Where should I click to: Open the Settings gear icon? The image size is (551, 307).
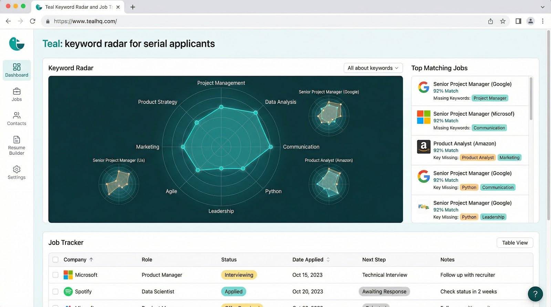click(17, 169)
